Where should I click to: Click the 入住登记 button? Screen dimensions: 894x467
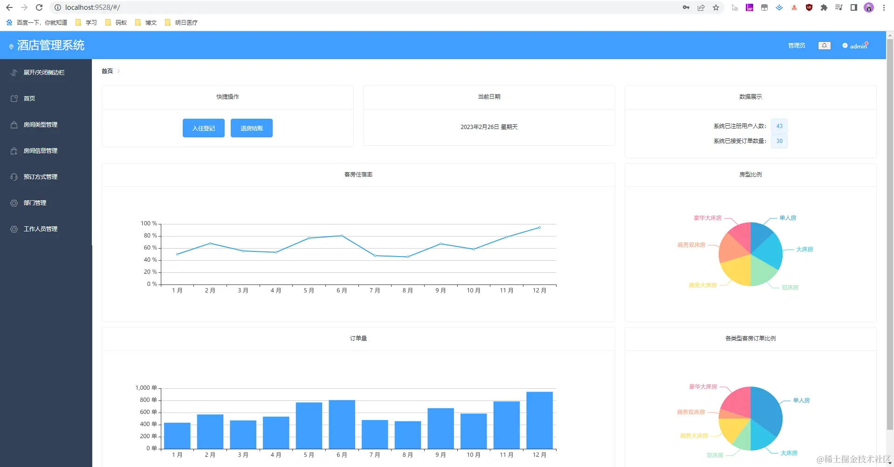pos(204,128)
